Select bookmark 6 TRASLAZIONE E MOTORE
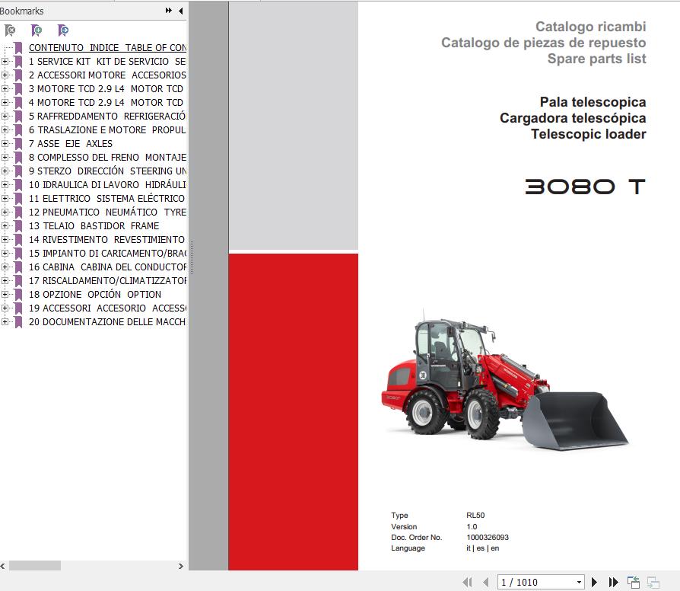The image size is (680, 591). tap(107, 129)
